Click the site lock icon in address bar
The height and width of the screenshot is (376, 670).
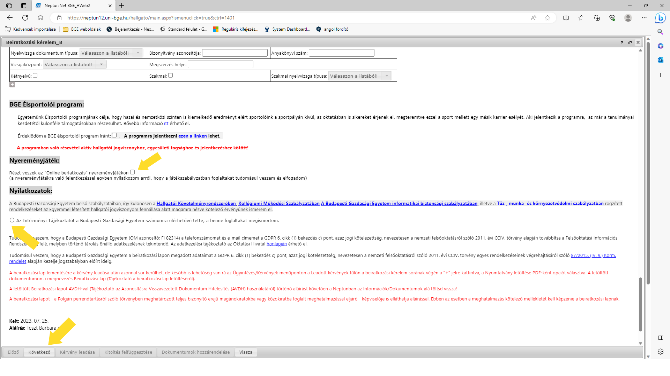pos(59,18)
